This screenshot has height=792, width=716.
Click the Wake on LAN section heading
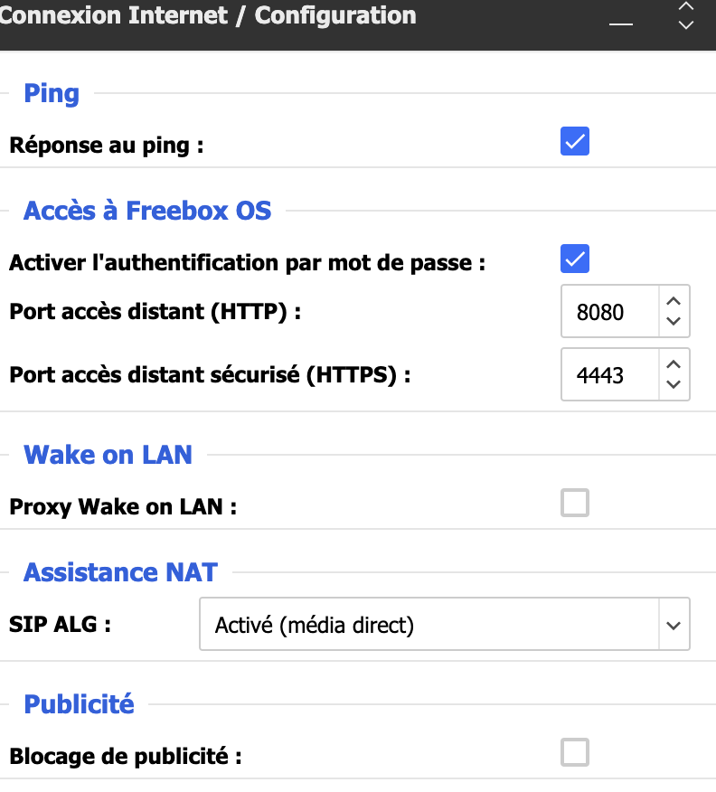pos(108,454)
